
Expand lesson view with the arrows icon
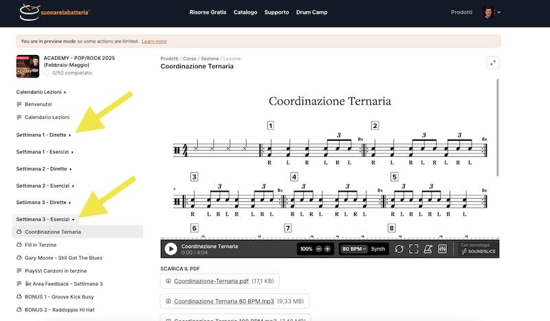click(492, 63)
